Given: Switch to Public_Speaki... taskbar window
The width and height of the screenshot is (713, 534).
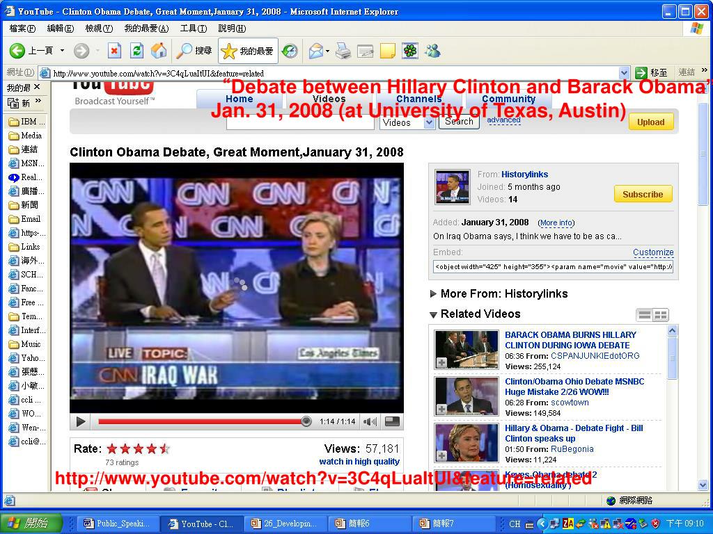Looking at the screenshot, I should tap(117, 524).
